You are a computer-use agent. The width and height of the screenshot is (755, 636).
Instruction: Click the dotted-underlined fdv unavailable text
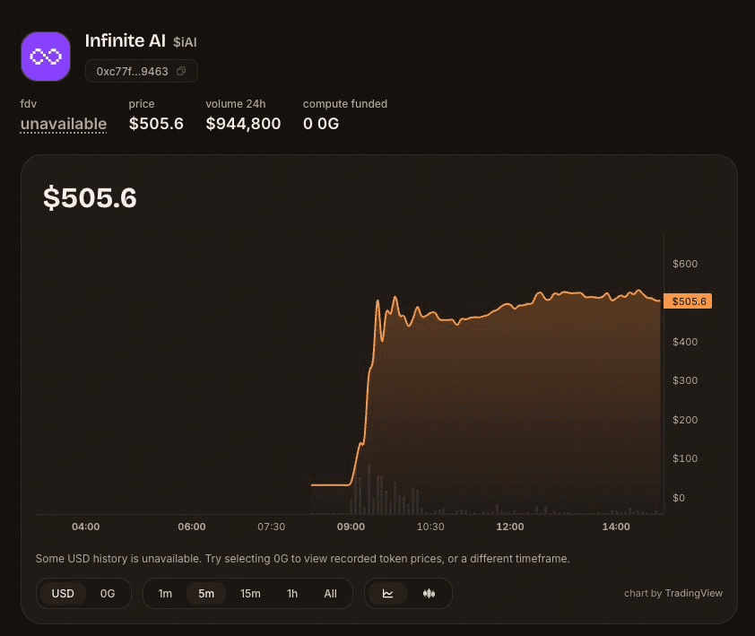pos(63,125)
